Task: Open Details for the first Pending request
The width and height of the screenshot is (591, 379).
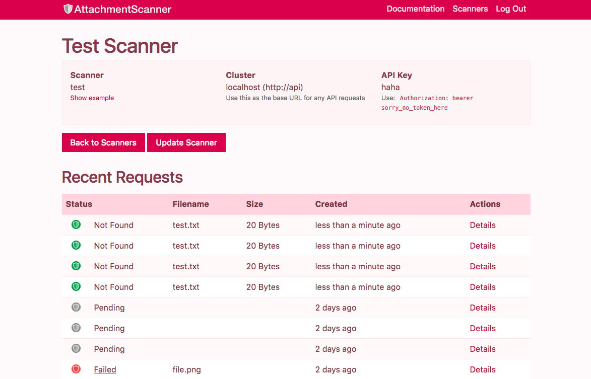Action: click(x=483, y=308)
